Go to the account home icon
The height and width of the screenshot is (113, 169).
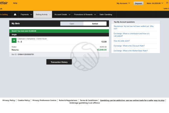[15, 14]
